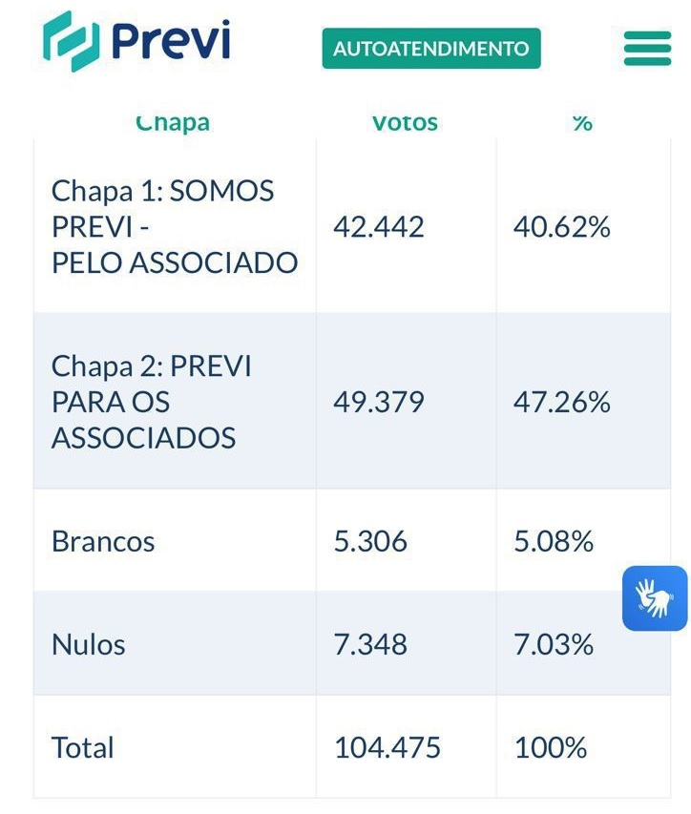The width and height of the screenshot is (691, 814).
Task: Select the Votos column header
Action: (405, 124)
